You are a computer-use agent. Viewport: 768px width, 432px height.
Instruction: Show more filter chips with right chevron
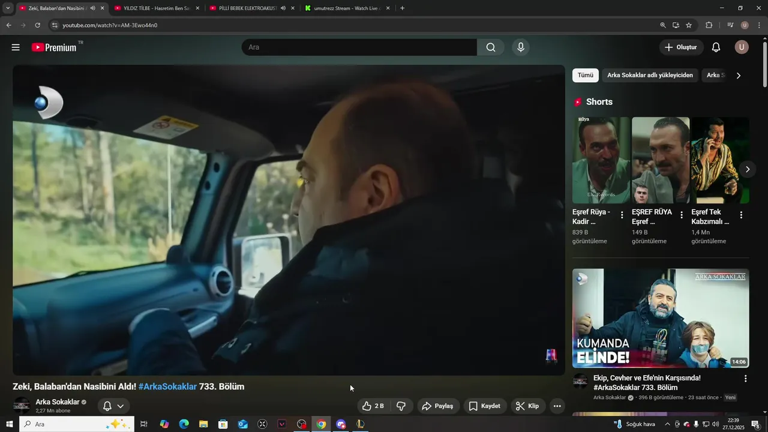[738, 76]
